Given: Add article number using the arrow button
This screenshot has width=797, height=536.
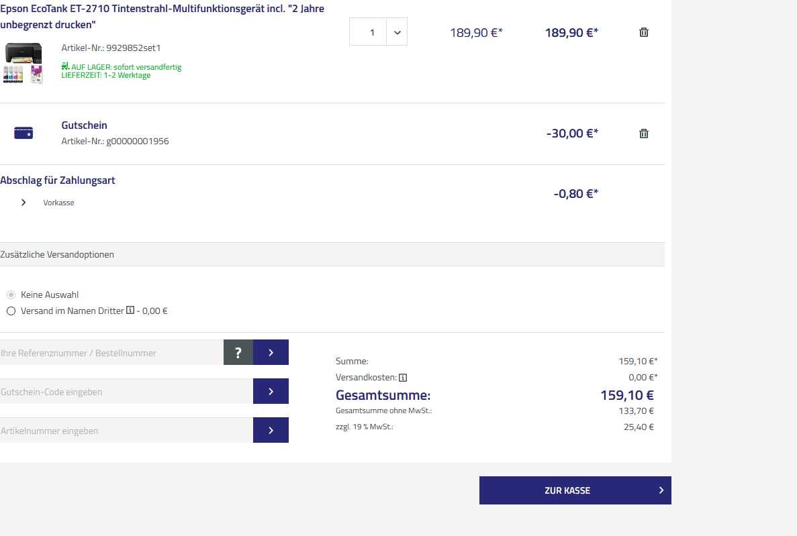Looking at the screenshot, I should [271, 430].
